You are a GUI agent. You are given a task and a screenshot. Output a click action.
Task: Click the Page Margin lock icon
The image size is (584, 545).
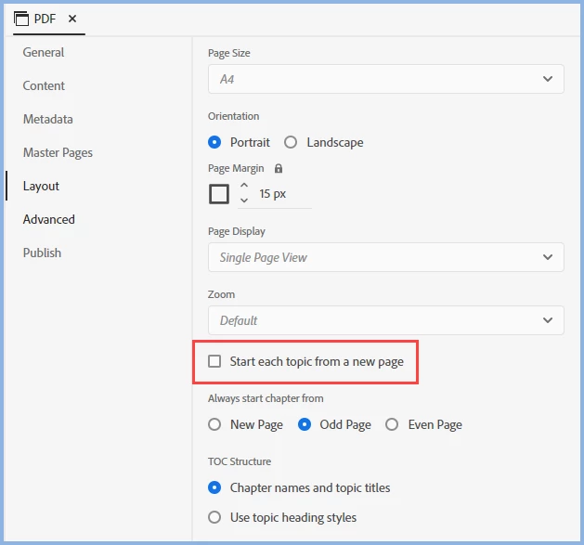(279, 168)
